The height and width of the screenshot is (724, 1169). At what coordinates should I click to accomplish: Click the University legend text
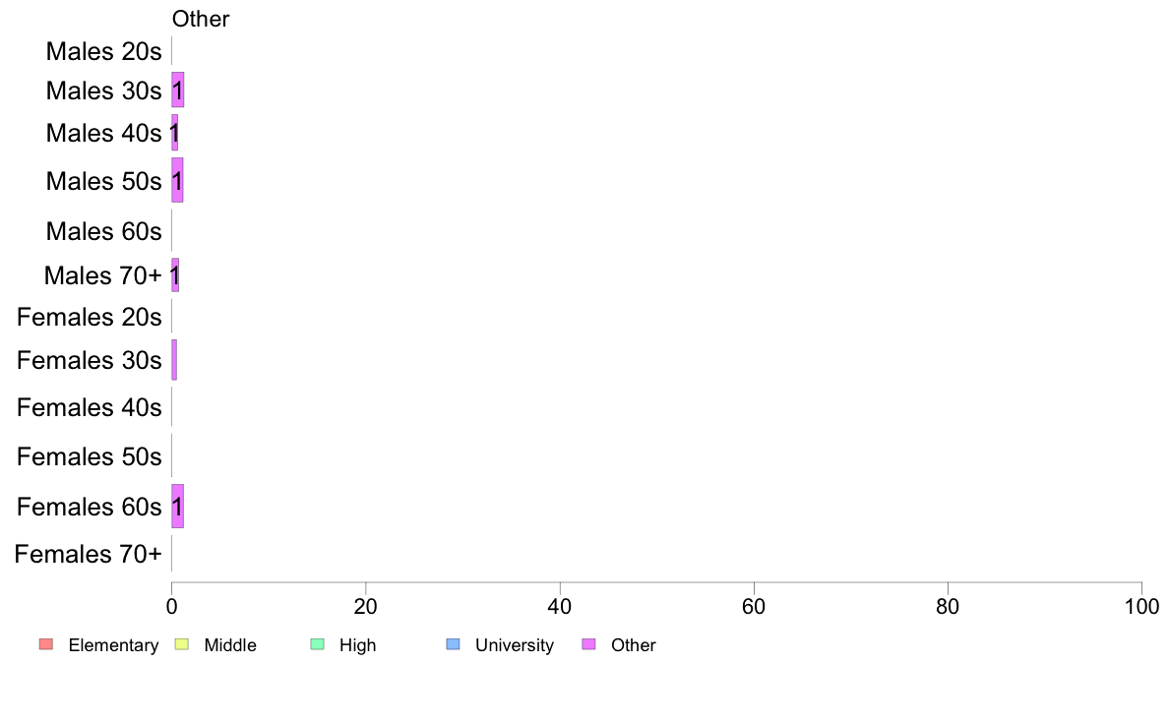click(515, 645)
